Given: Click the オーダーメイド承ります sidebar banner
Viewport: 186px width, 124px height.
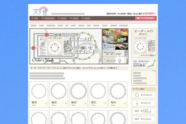Looking at the screenshot, I should click(144, 43).
